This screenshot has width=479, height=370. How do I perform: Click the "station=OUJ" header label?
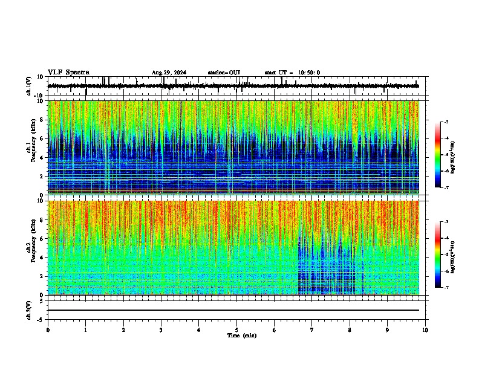tap(224, 73)
